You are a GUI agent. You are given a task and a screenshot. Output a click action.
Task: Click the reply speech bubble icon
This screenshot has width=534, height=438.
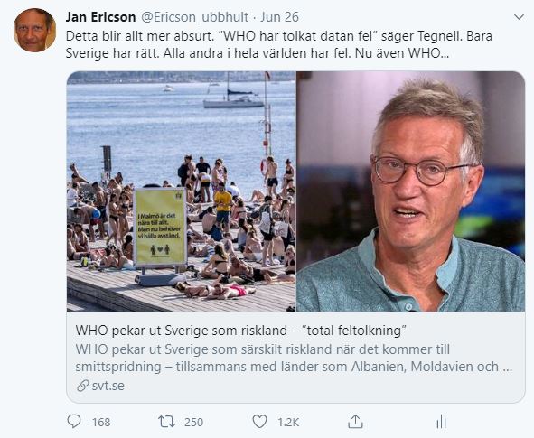pyautogui.click(x=74, y=422)
